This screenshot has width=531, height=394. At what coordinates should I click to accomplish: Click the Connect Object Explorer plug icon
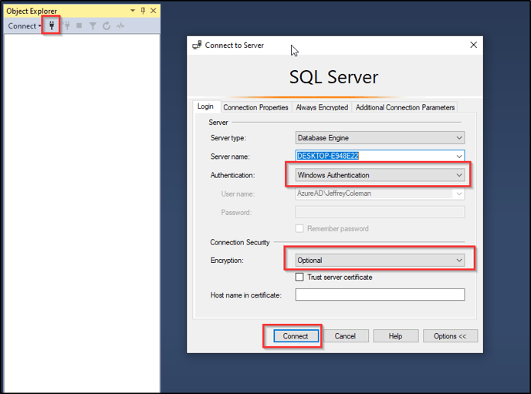coord(52,25)
